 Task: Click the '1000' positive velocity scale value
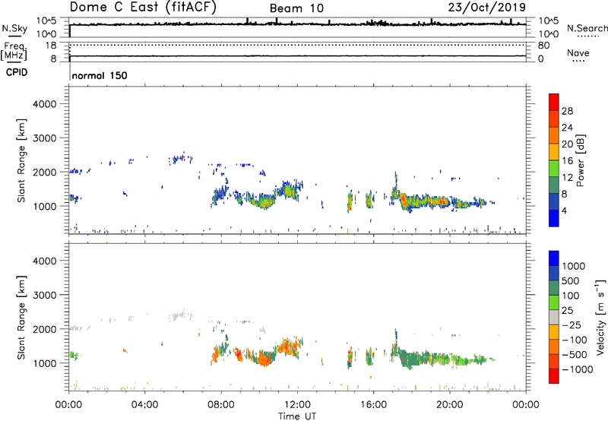coord(574,266)
